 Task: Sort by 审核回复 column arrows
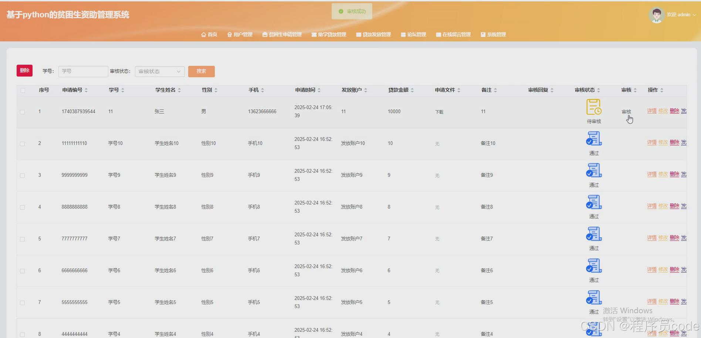pyautogui.click(x=552, y=90)
